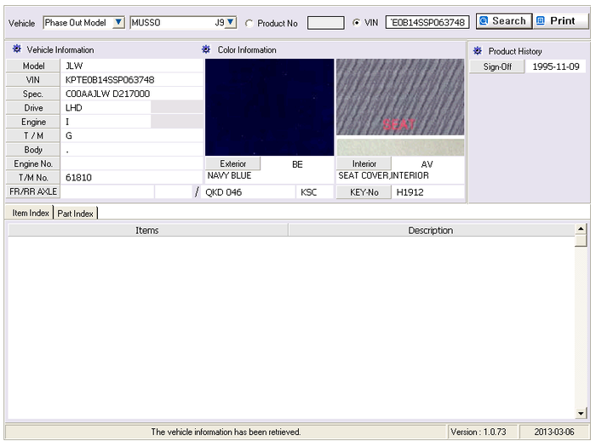The height and width of the screenshot is (446, 596).
Task: Expand the MUSSO model dropdown
Action: point(231,22)
